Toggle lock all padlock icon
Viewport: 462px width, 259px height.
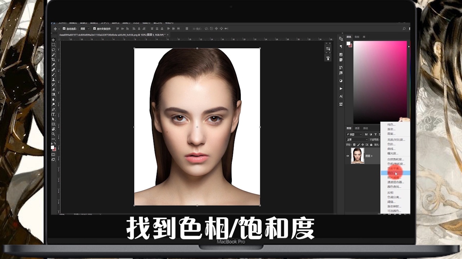coord(371,145)
